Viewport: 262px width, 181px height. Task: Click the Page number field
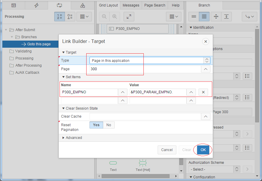145,69
